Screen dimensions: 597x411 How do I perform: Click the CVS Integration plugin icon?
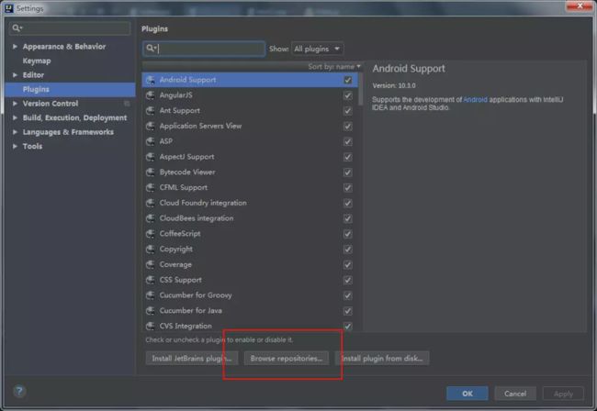(x=151, y=326)
